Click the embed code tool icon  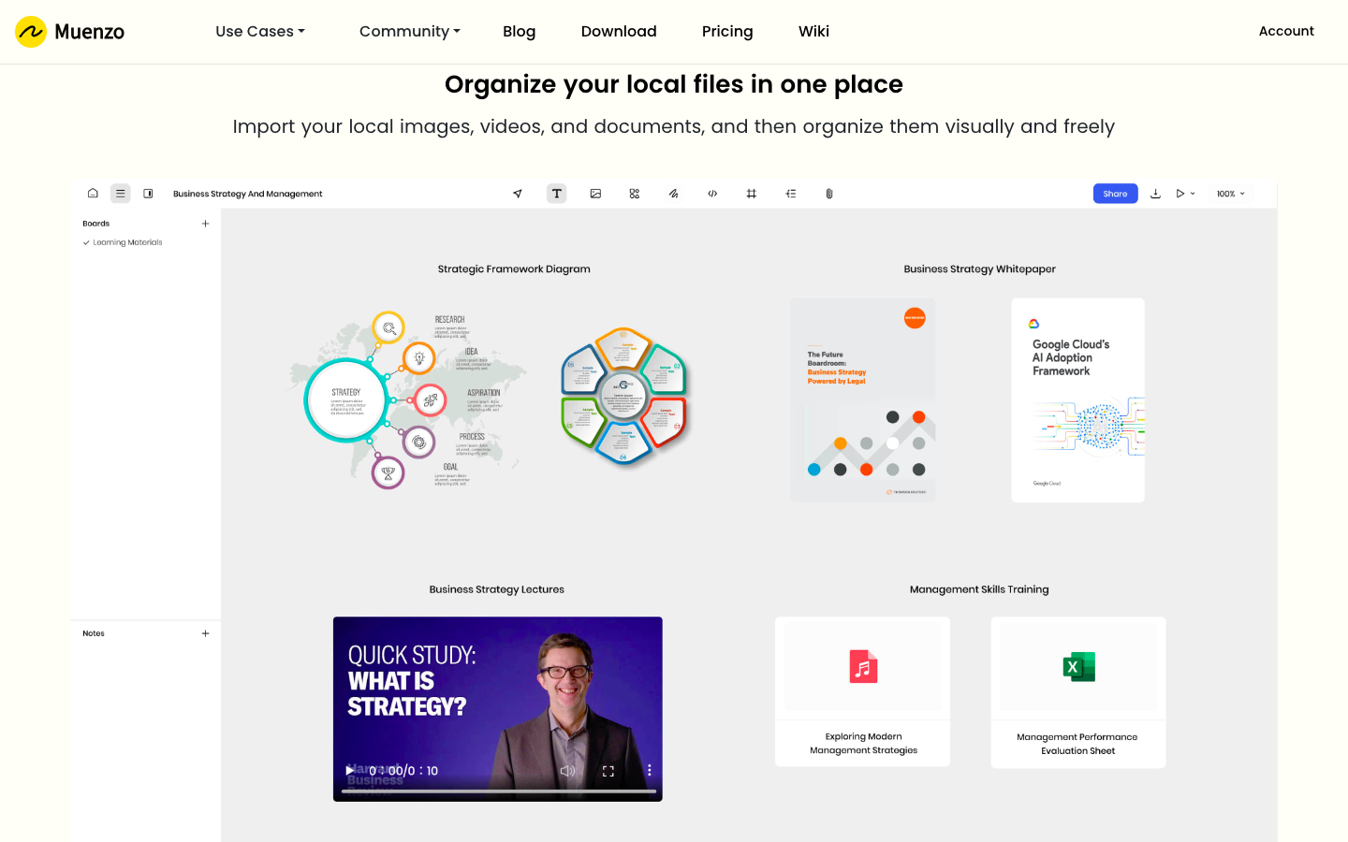tap(712, 194)
